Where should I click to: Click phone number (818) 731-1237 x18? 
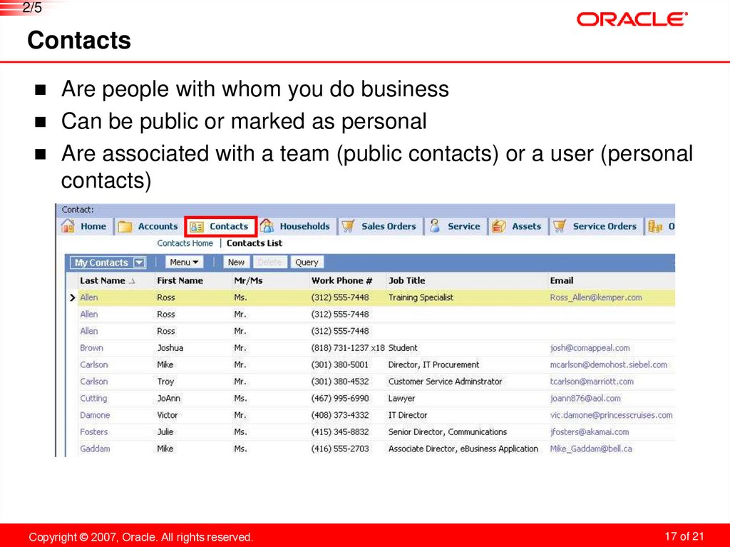click(348, 348)
